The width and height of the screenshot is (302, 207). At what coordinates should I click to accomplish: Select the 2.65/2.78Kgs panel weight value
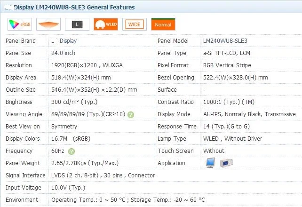click(85, 163)
